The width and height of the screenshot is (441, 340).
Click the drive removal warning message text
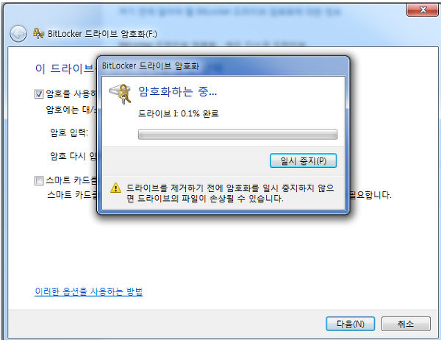point(230,194)
